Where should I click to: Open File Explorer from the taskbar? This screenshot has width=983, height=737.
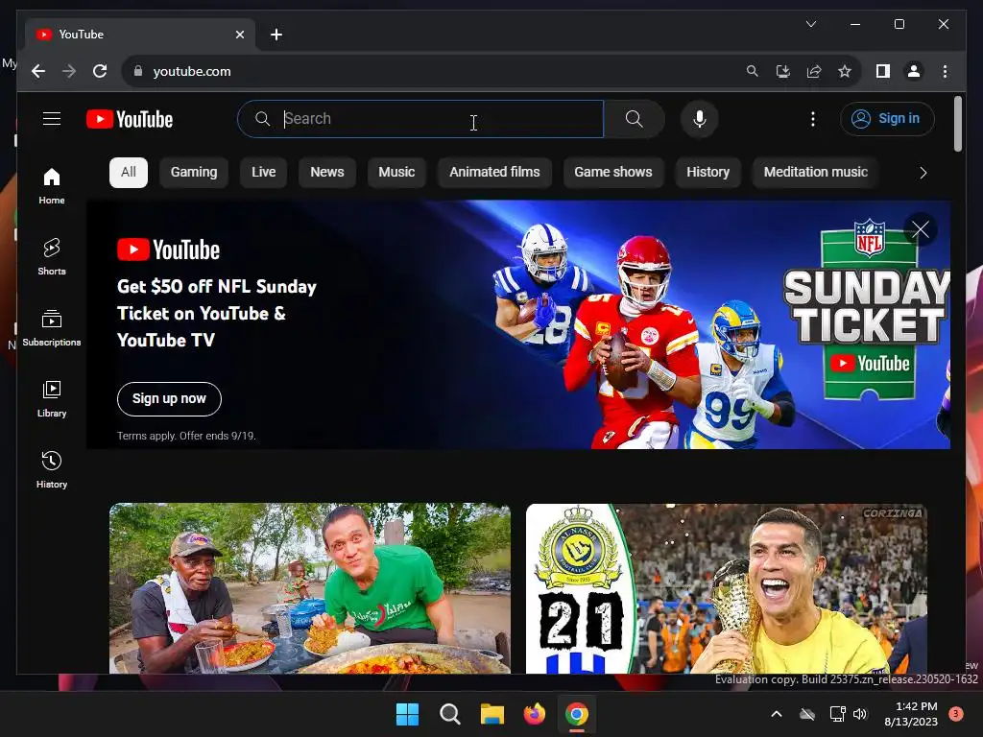pos(492,714)
